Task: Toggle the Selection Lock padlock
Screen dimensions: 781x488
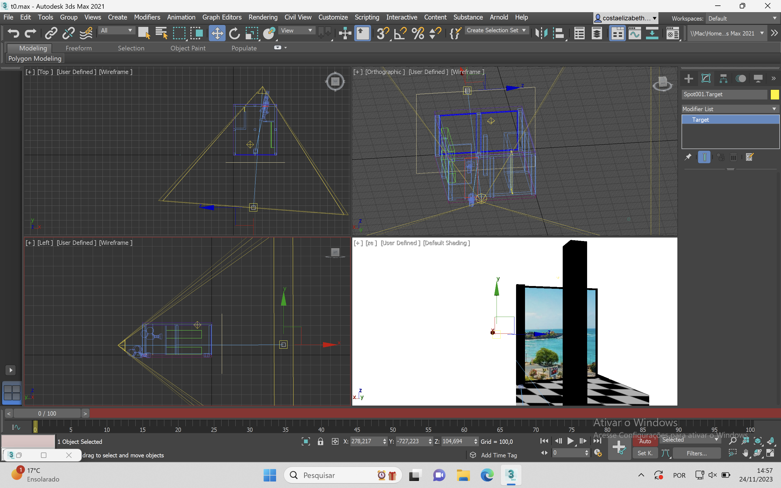Action: point(320,441)
